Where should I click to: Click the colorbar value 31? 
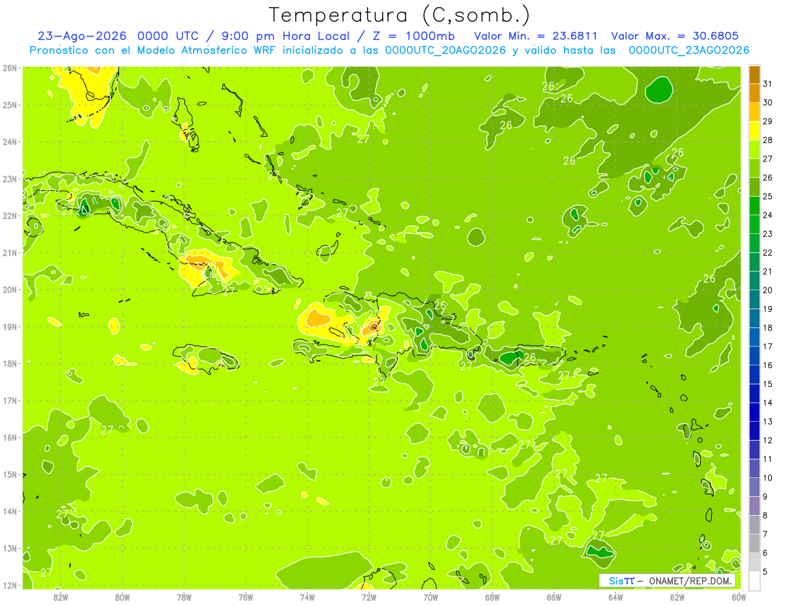tap(767, 84)
